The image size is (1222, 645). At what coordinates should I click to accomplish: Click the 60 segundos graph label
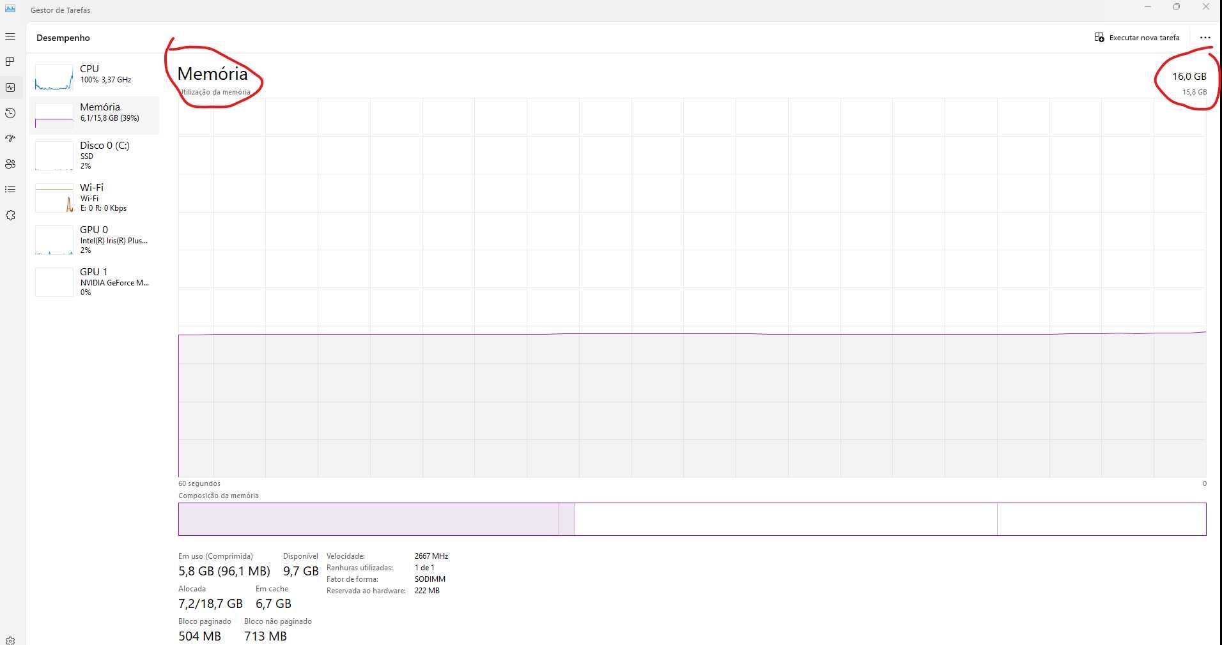(x=199, y=483)
